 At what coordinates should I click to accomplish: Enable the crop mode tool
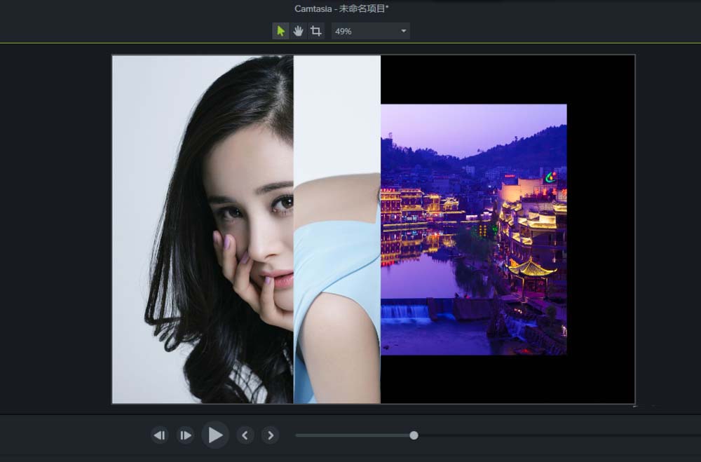[x=316, y=32]
